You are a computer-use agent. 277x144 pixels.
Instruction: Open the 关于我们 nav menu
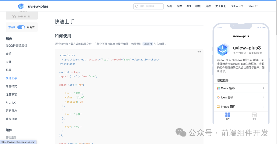(221, 6)
